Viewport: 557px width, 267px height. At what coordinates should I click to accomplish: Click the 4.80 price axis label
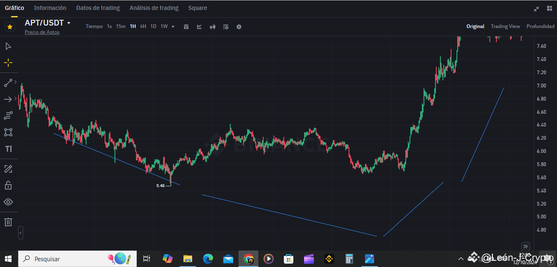pyautogui.click(x=541, y=230)
